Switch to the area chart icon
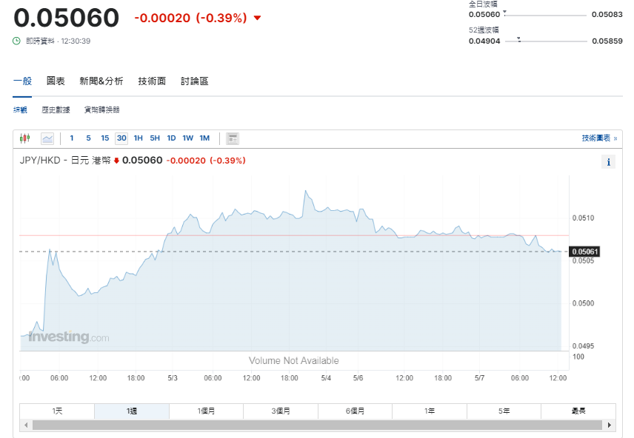 point(46,138)
